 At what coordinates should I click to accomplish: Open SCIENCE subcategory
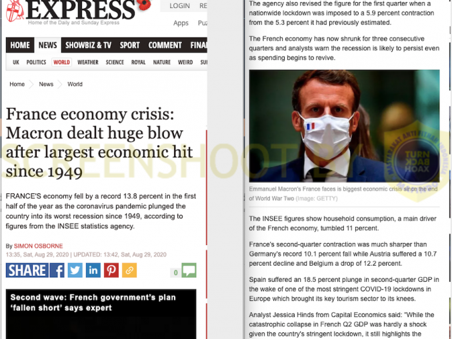click(x=115, y=62)
